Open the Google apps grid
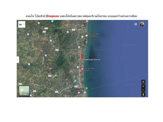163x122 pixels. click(x=136, y=24)
